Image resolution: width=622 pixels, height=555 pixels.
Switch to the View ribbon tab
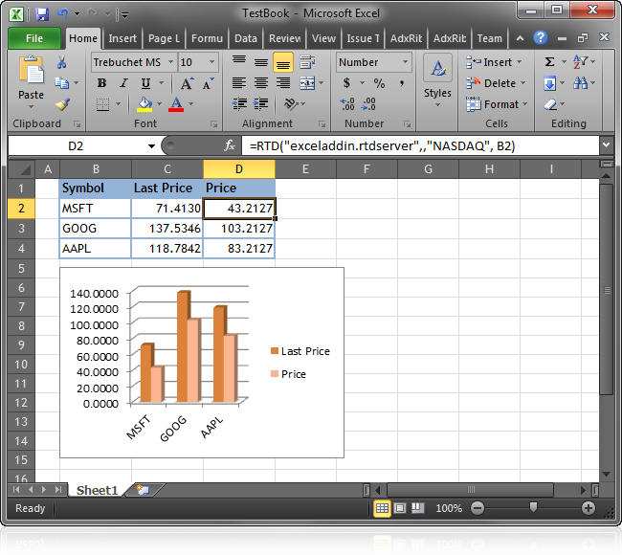323,38
